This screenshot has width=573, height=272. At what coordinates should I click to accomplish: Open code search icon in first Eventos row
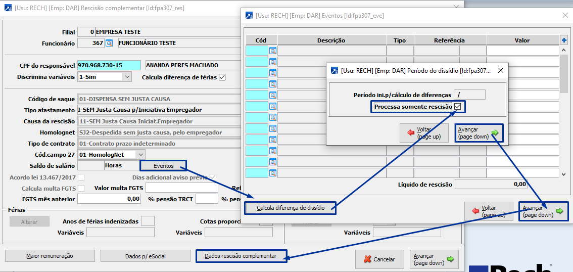coord(273,51)
